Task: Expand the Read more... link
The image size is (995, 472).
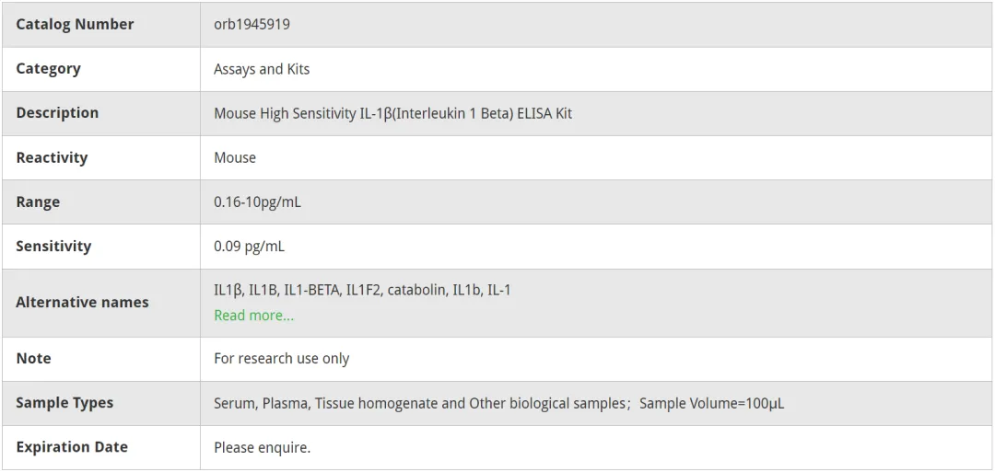Action: tap(254, 315)
